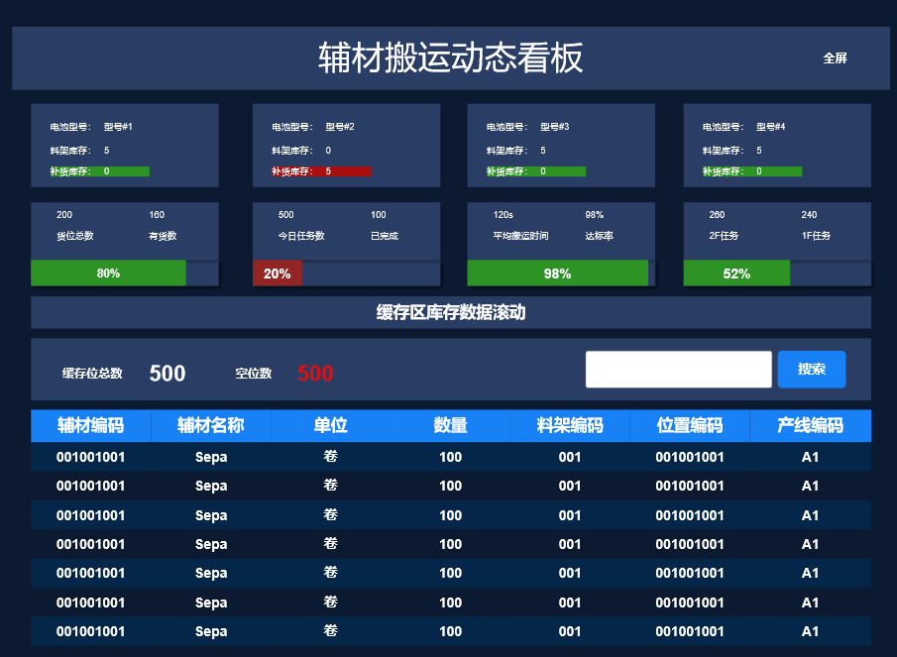Image resolution: width=897 pixels, height=657 pixels.
Task: Click the 全屏 fullscreen button
Action: point(835,58)
